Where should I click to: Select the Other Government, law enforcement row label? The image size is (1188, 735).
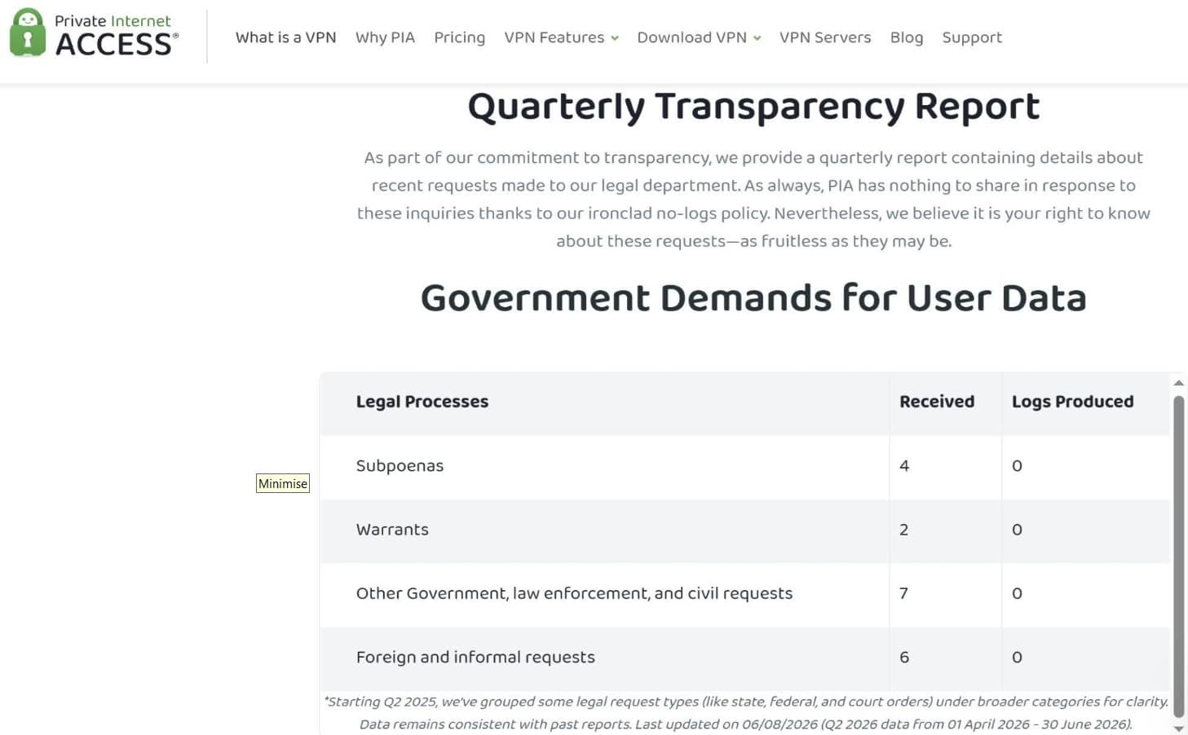click(574, 593)
